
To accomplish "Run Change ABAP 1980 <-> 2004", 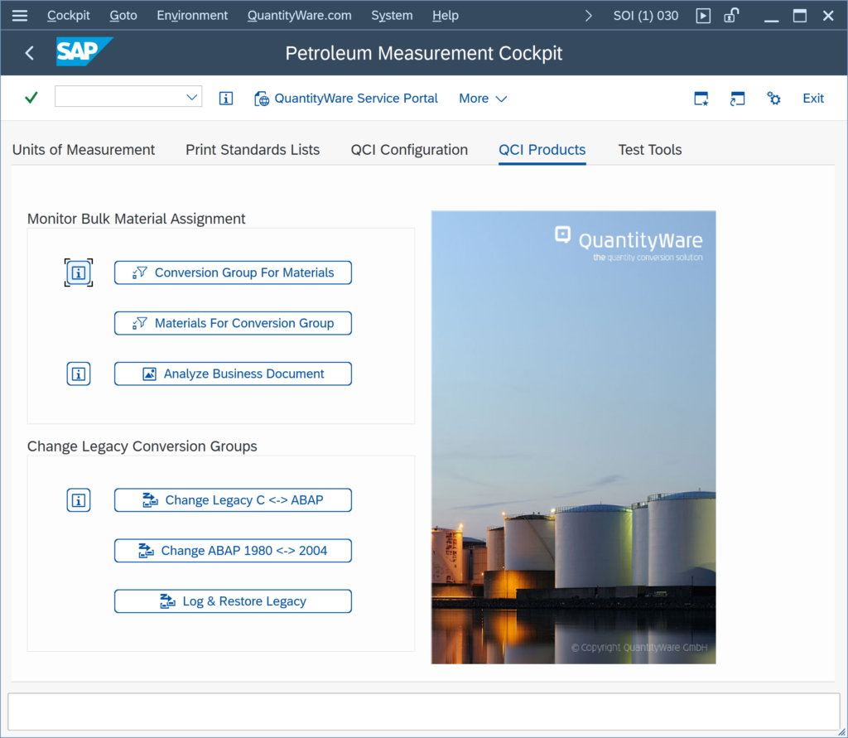I will (x=233, y=551).
